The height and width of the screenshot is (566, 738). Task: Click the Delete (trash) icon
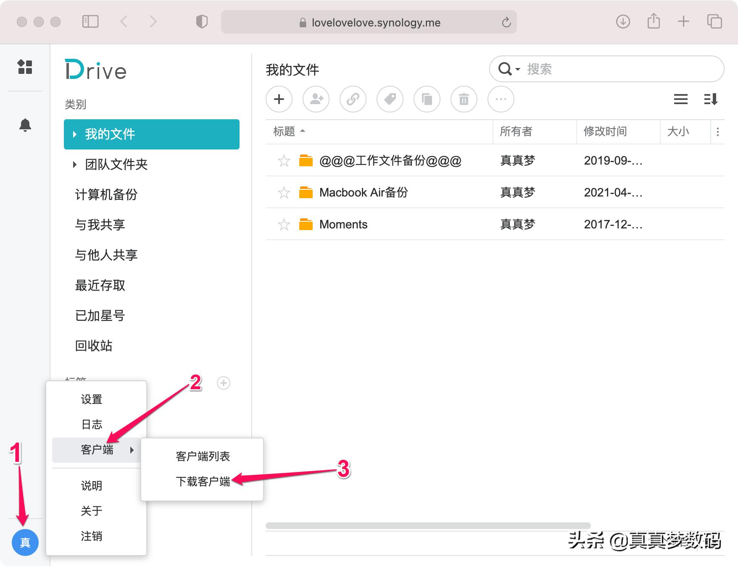(x=464, y=100)
